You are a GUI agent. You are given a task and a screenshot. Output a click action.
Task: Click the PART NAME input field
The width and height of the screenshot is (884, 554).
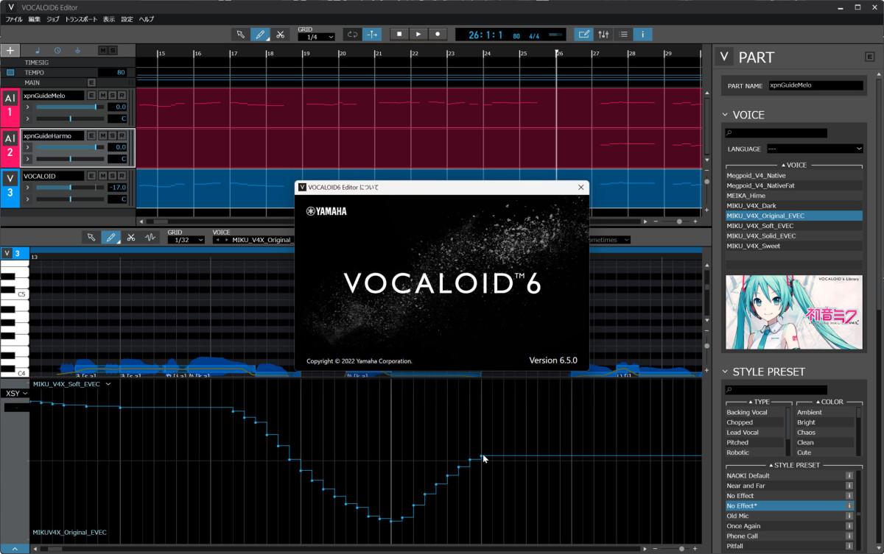tap(815, 85)
